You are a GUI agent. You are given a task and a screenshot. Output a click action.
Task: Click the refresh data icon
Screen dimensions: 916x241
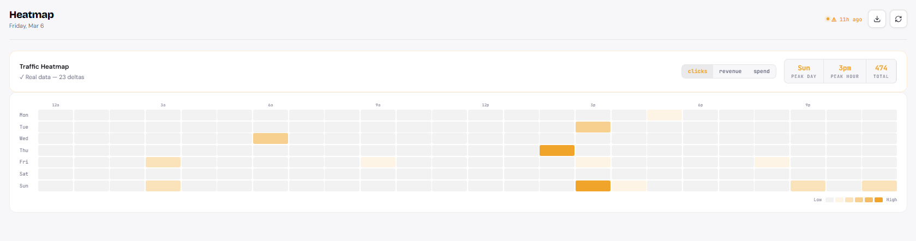[898, 19]
